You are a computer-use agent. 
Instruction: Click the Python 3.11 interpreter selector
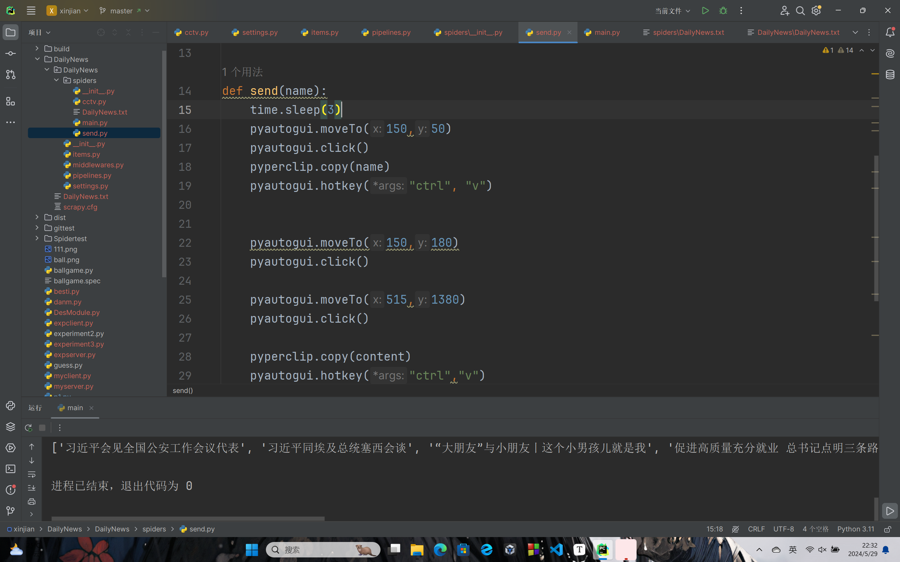855,529
